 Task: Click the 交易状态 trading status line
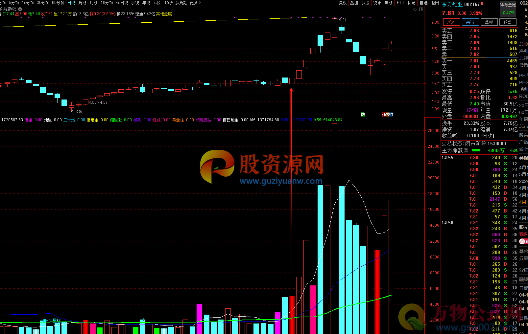473,144
